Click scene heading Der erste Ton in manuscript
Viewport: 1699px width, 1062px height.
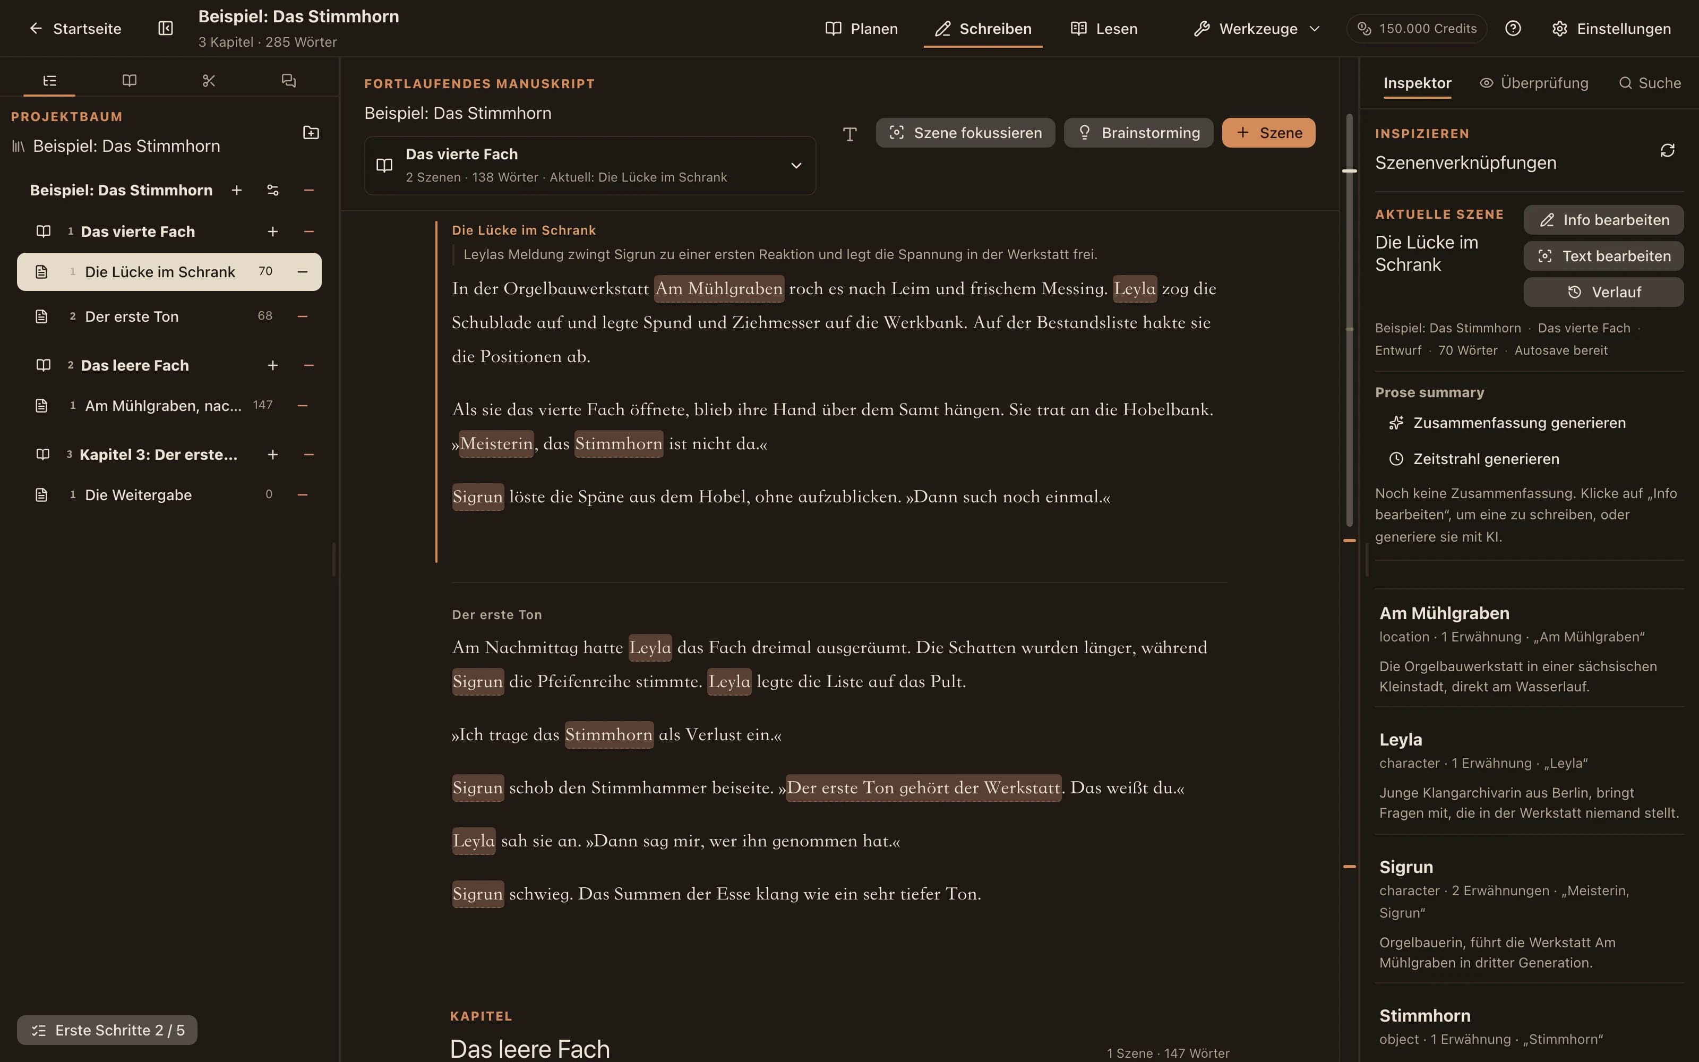[x=497, y=614]
